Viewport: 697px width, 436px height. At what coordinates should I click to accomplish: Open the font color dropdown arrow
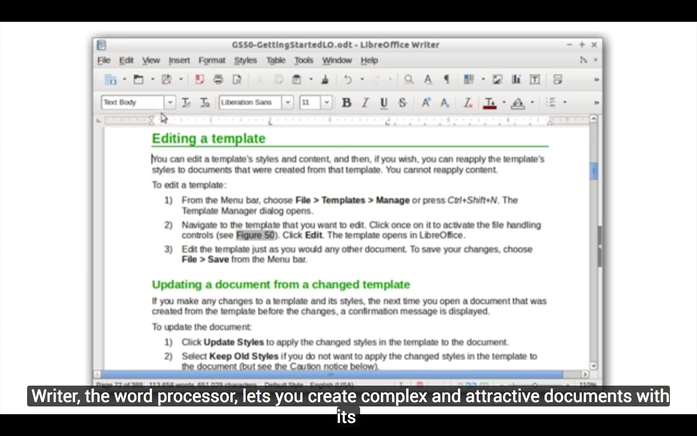504,103
